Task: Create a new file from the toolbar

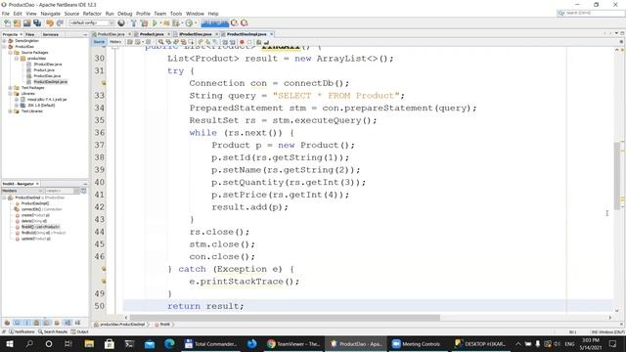Action: tap(7, 23)
